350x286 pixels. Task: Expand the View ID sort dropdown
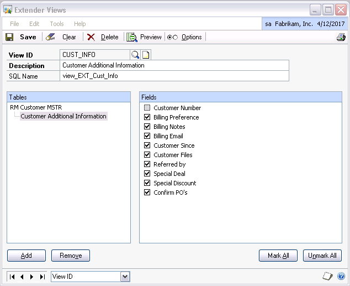click(x=125, y=277)
